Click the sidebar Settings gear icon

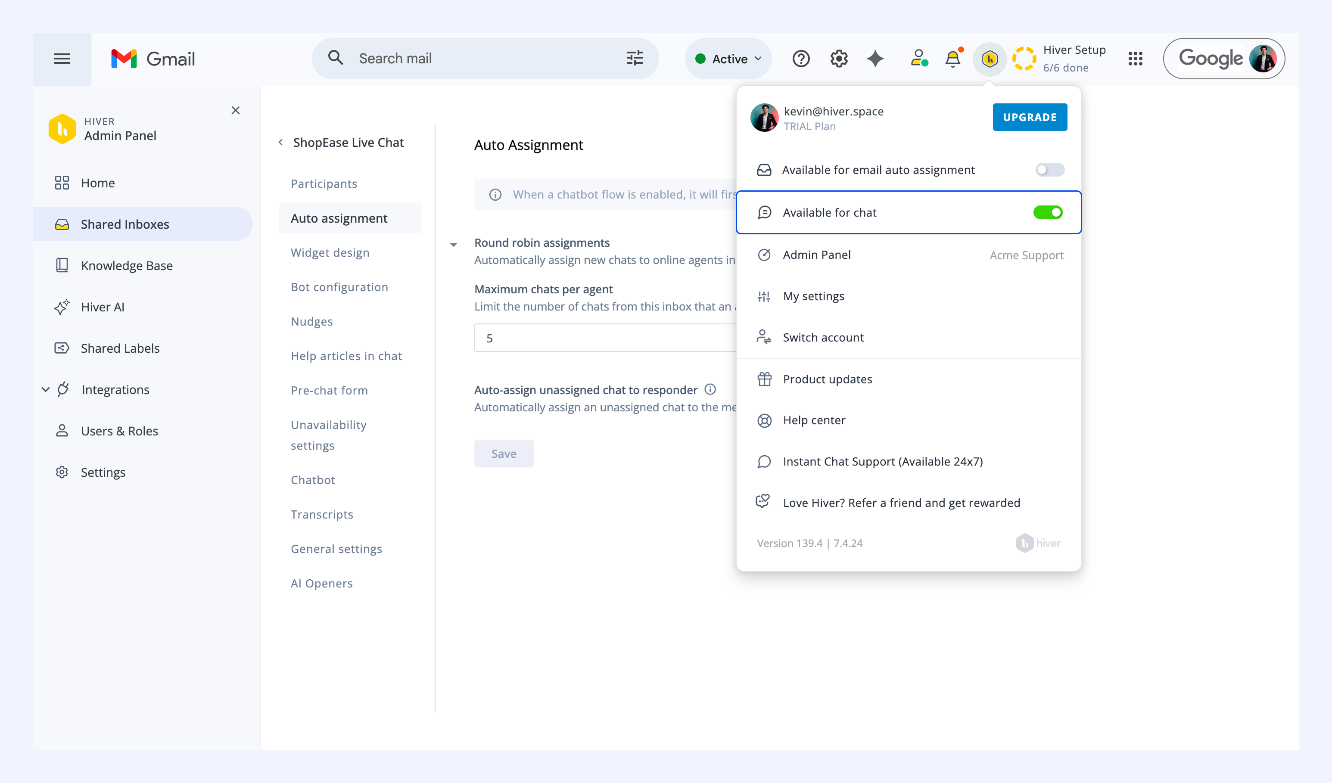[x=62, y=472]
